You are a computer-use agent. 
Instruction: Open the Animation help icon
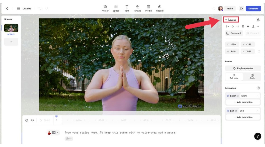[258, 88]
